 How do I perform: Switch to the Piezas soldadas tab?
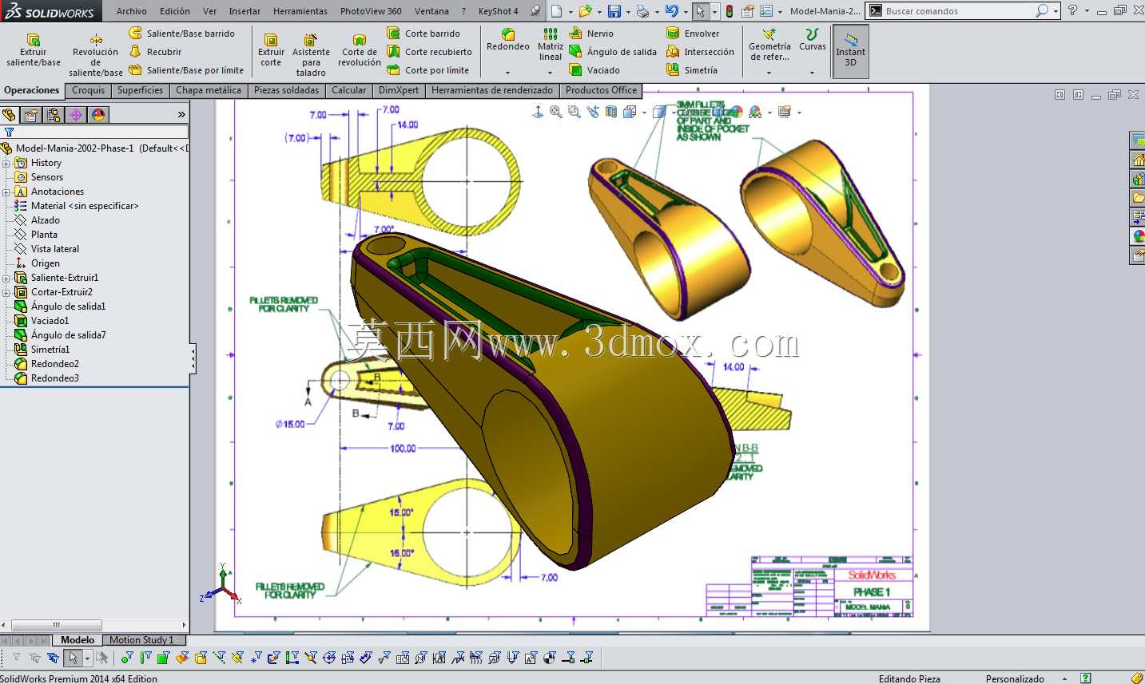[286, 90]
